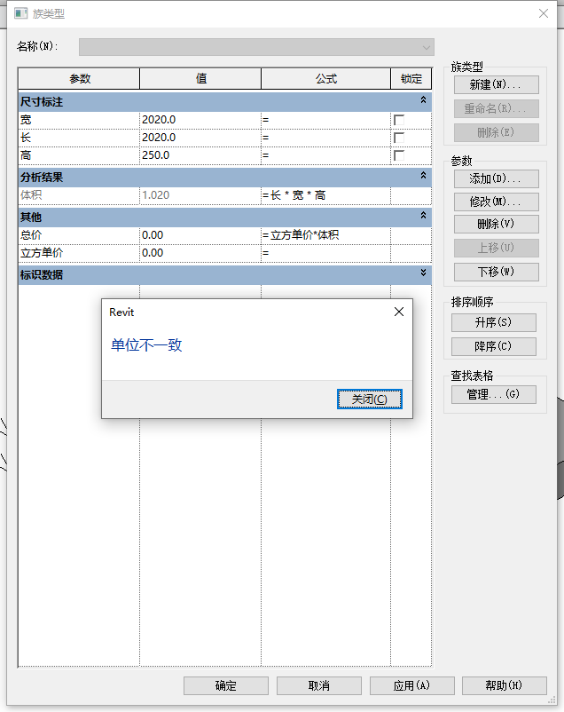Select the 宽 value 2020.0 cell

tap(200, 120)
